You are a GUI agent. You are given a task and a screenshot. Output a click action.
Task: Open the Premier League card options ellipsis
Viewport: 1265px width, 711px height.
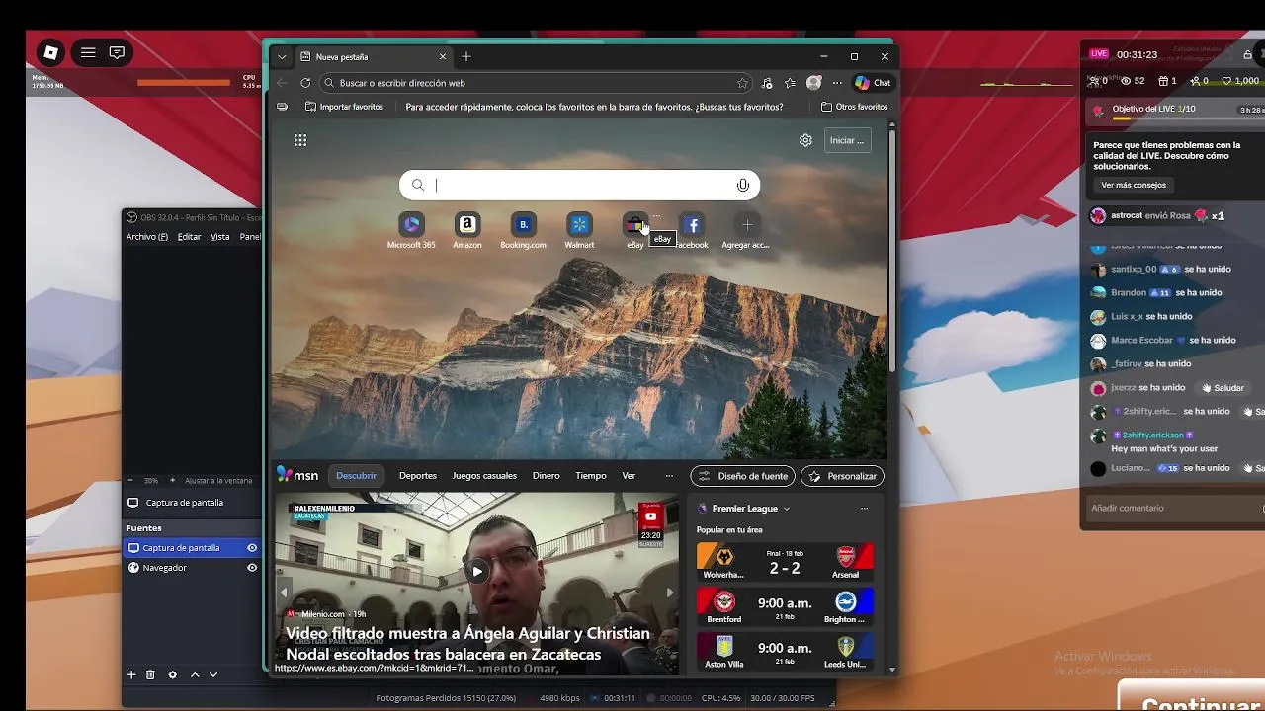coord(864,509)
